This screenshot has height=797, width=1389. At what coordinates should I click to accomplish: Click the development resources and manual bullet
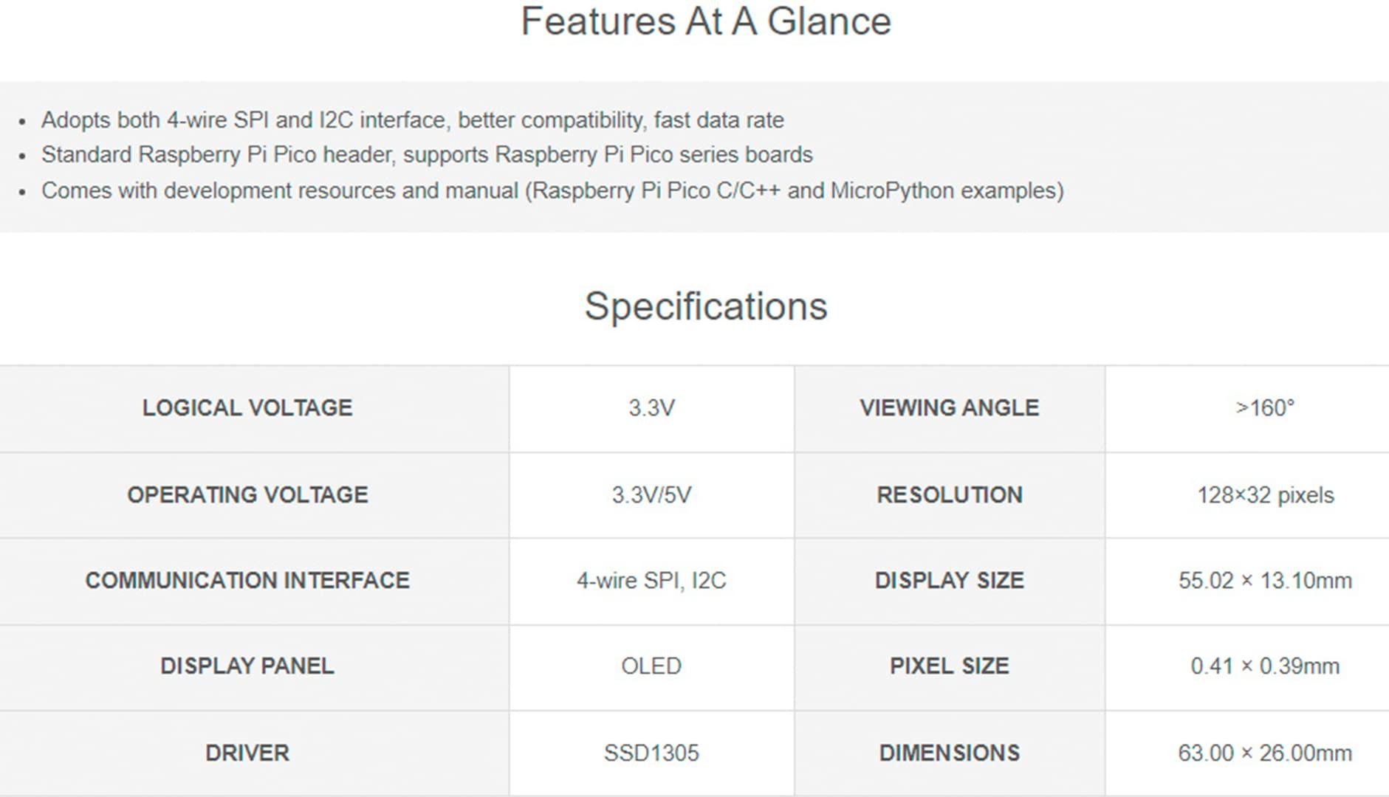click(552, 191)
